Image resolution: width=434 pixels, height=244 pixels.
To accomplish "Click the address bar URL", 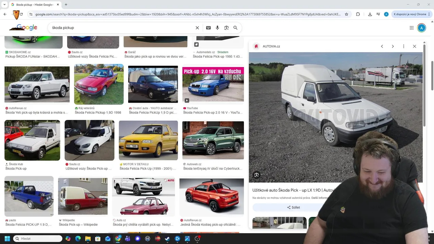I will point(188,14).
